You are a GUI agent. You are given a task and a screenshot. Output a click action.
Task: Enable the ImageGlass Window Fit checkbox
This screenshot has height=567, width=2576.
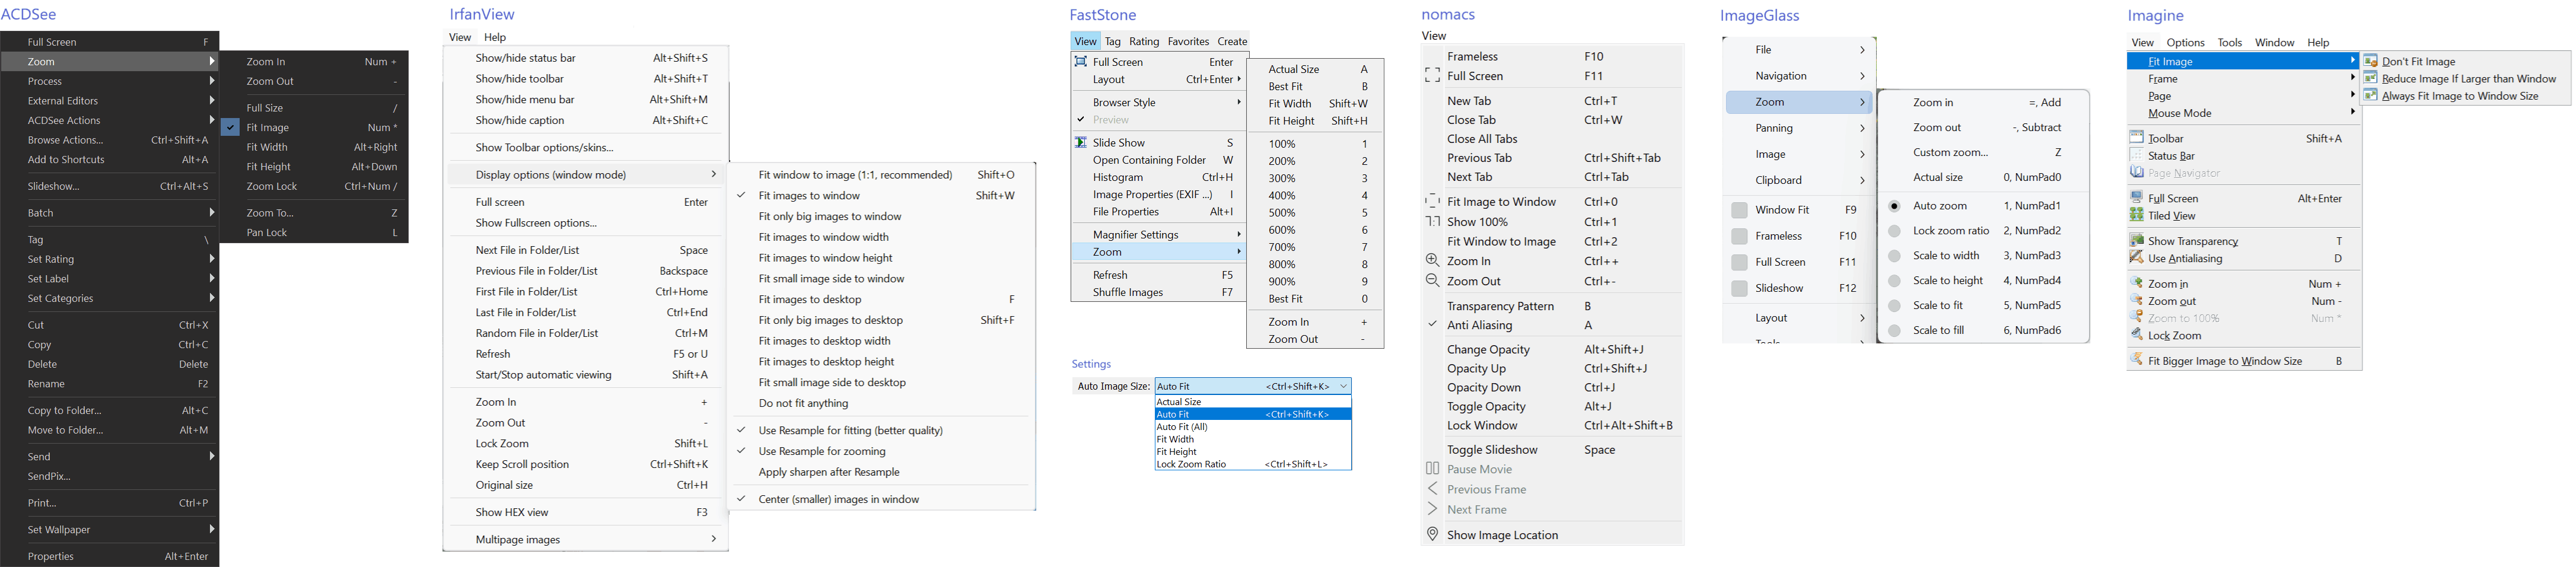[1739, 210]
